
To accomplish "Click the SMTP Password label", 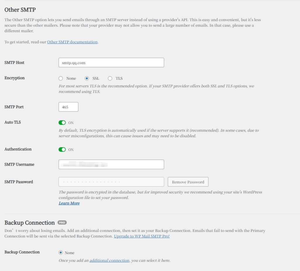I will (x=19, y=182).
